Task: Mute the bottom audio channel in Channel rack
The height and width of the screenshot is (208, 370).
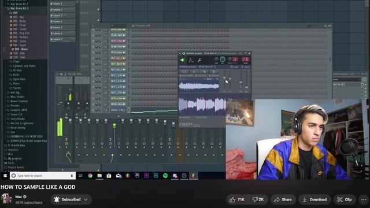Action: coord(93,110)
